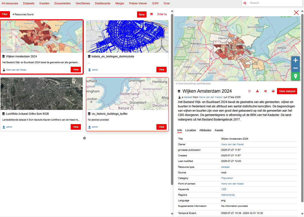The image size is (304, 217).
Task: Click the magnifier search icon
Action: (x=245, y=3)
